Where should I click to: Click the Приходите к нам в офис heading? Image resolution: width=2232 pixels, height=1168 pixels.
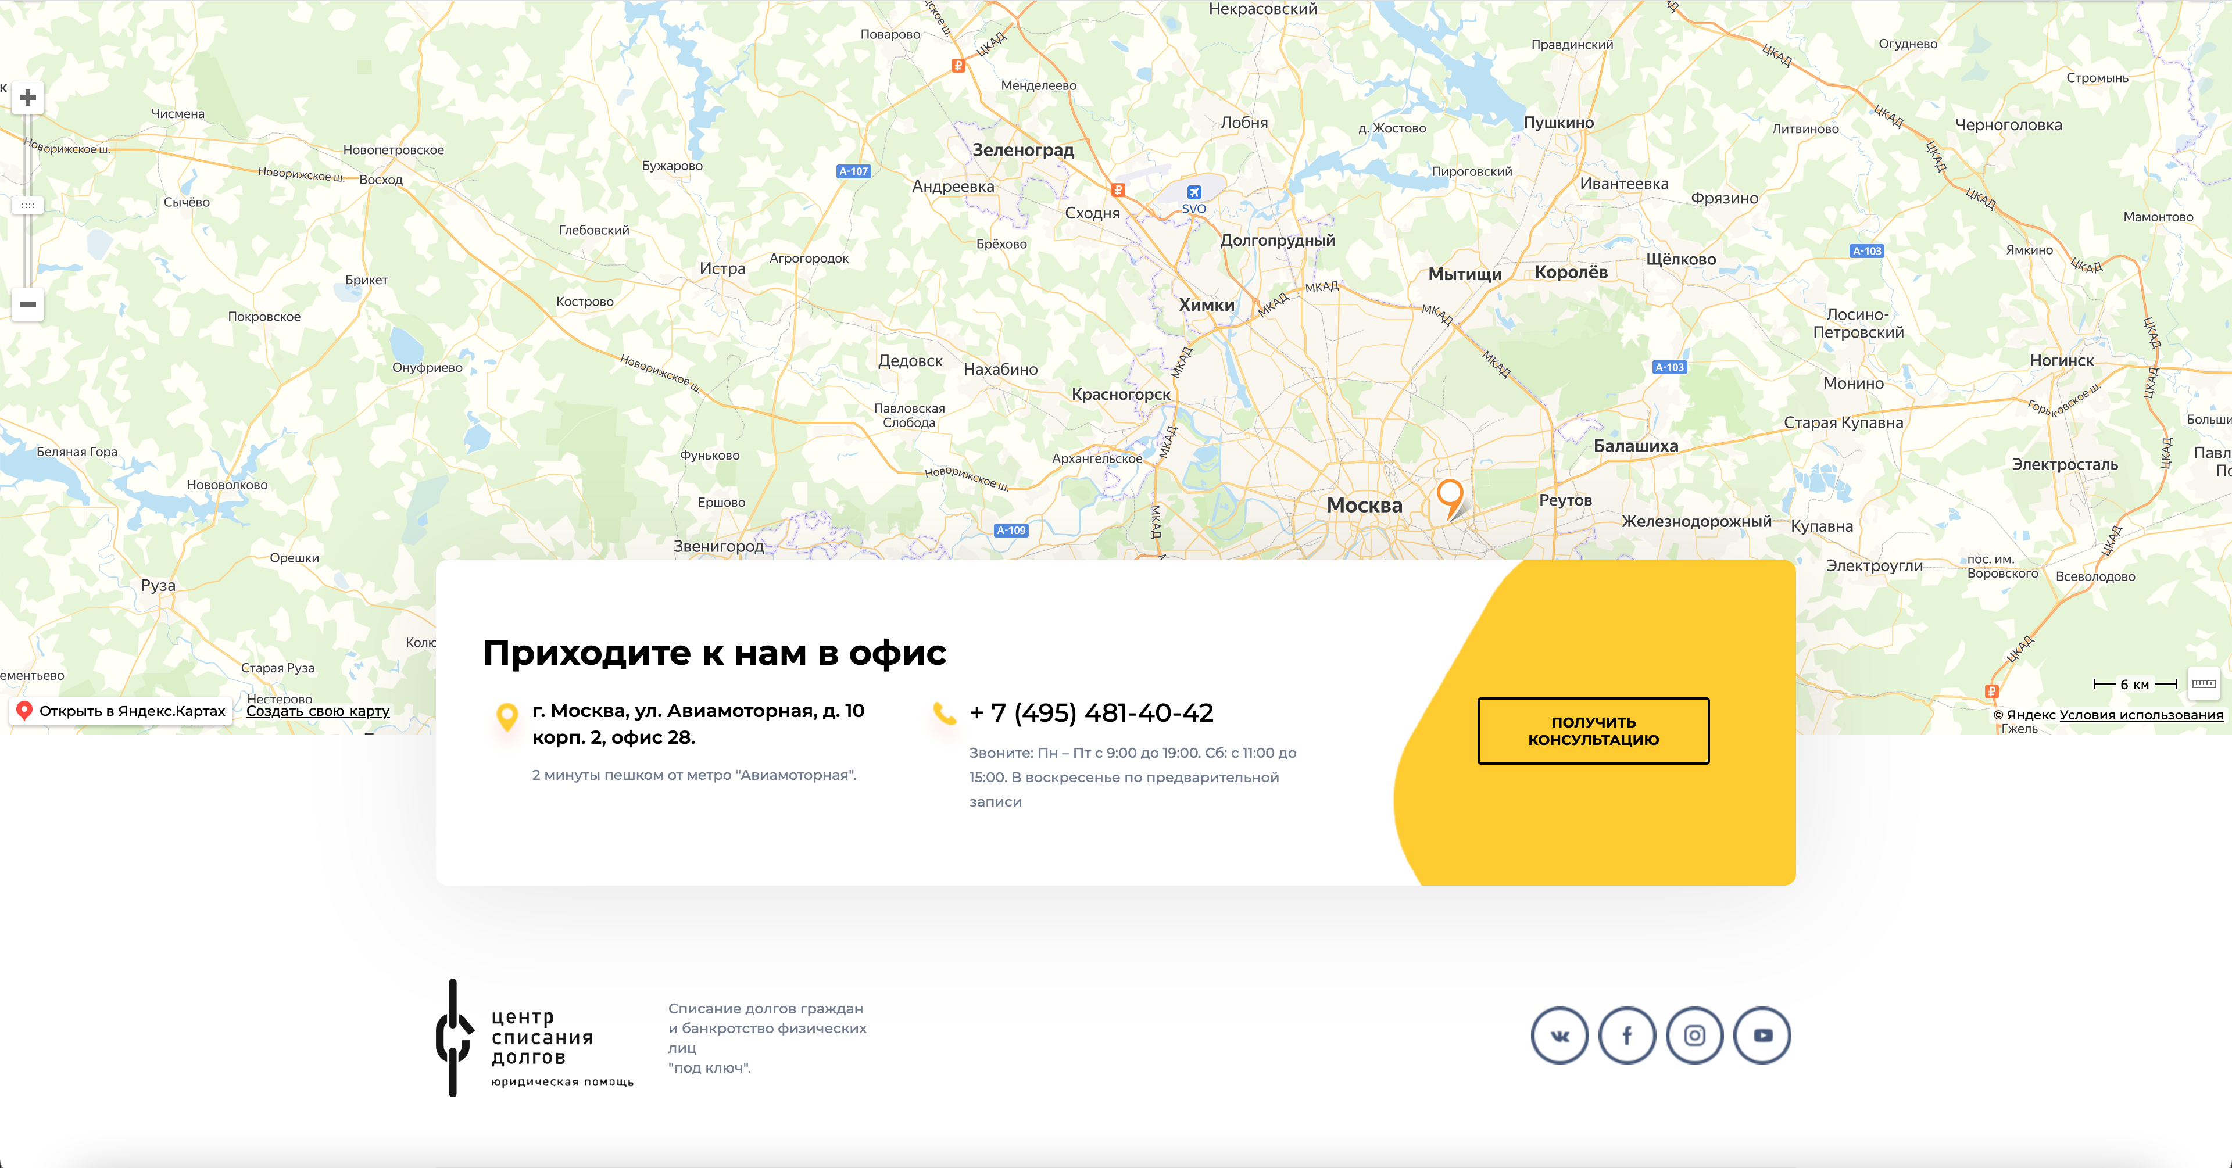pos(715,653)
